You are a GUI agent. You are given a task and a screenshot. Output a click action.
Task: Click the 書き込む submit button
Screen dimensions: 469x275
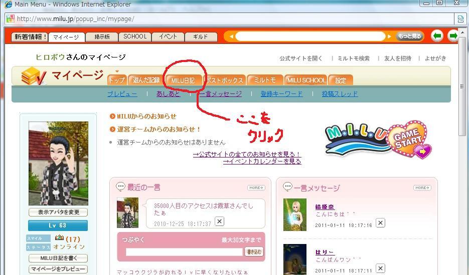click(254, 252)
